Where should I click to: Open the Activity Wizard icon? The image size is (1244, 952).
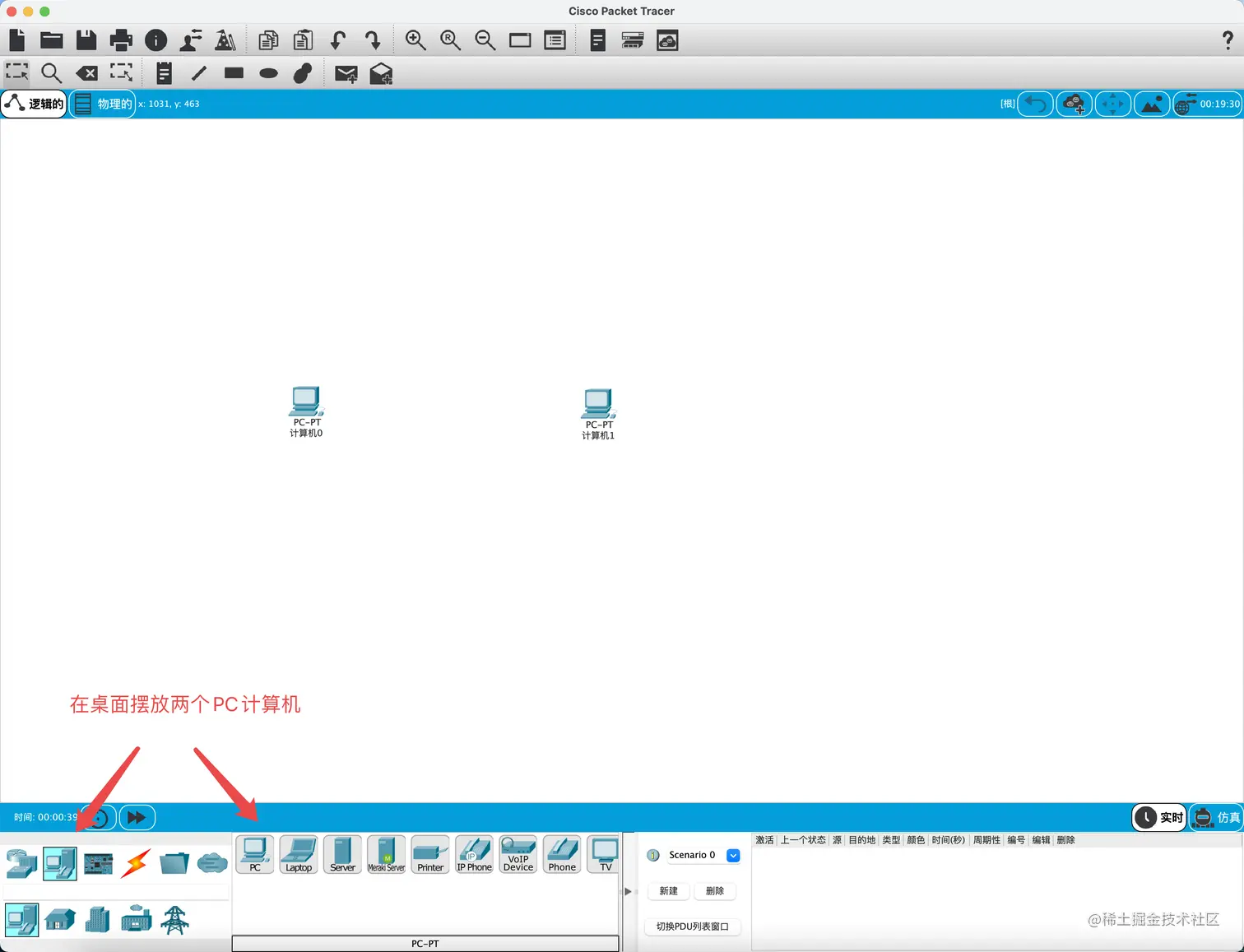click(x=191, y=39)
